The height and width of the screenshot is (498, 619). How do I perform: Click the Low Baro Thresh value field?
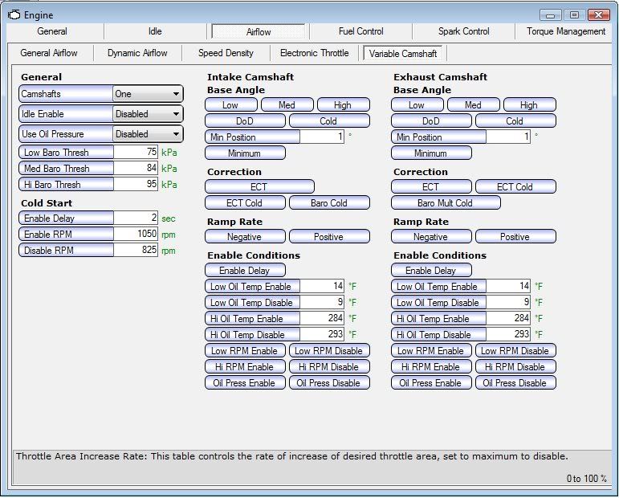point(136,153)
